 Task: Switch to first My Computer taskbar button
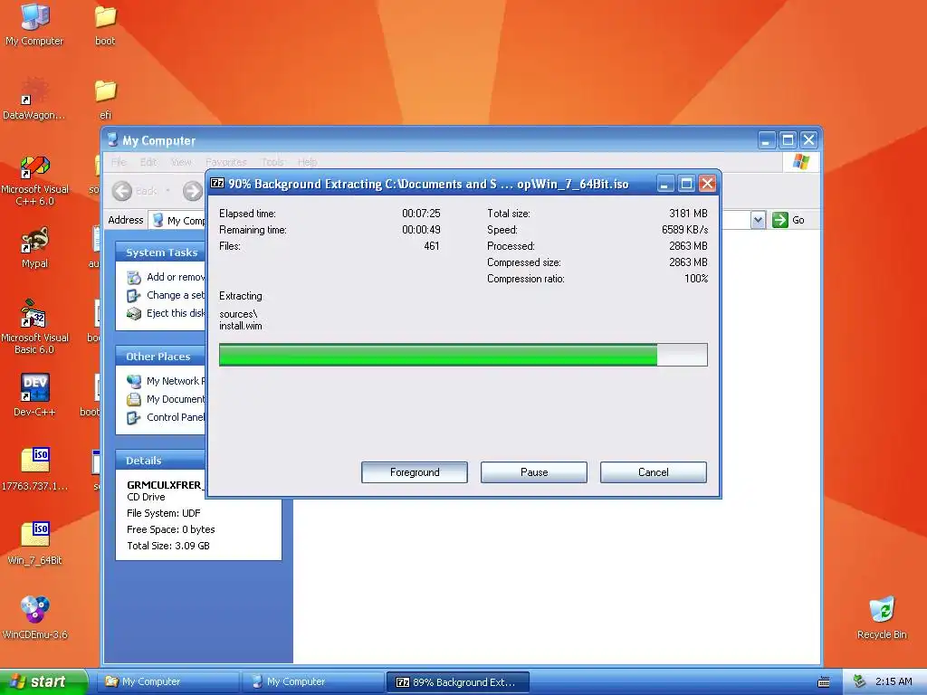(169, 682)
